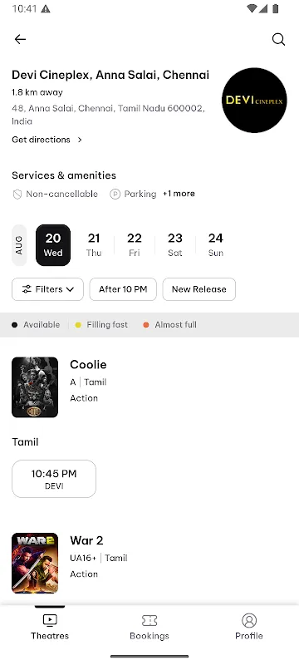Tap the back arrow icon
299x665 pixels.
tap(20, 39)
